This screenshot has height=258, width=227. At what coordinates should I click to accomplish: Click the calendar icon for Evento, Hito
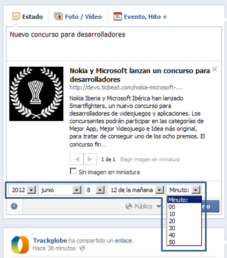118,16
